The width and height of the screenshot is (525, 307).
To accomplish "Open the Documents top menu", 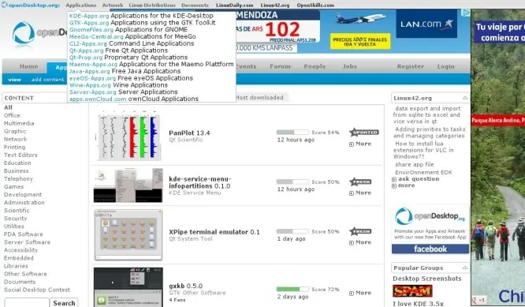I will pos(195,5).
